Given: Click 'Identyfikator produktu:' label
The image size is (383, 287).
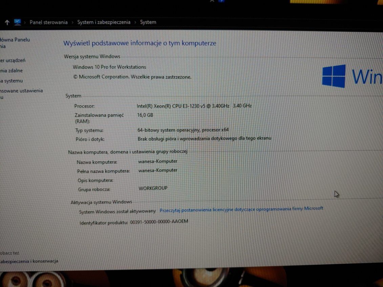Looking at the screenshot, I should tap(104, 223).
